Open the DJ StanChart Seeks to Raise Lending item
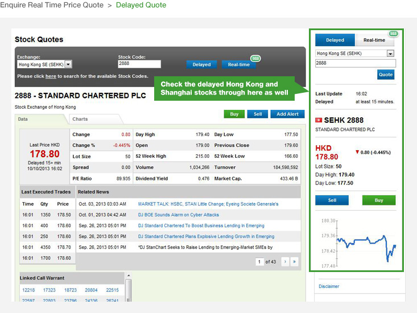Screen dimensions: 417x313 tap(205, 248)
